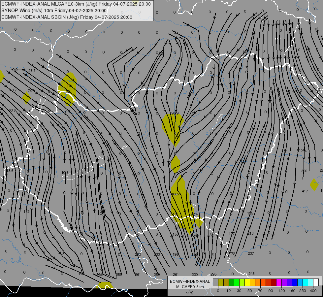Pick the 70 tick label on legend
The width and height of the screenshot is (323, 297).
point(260,291)
